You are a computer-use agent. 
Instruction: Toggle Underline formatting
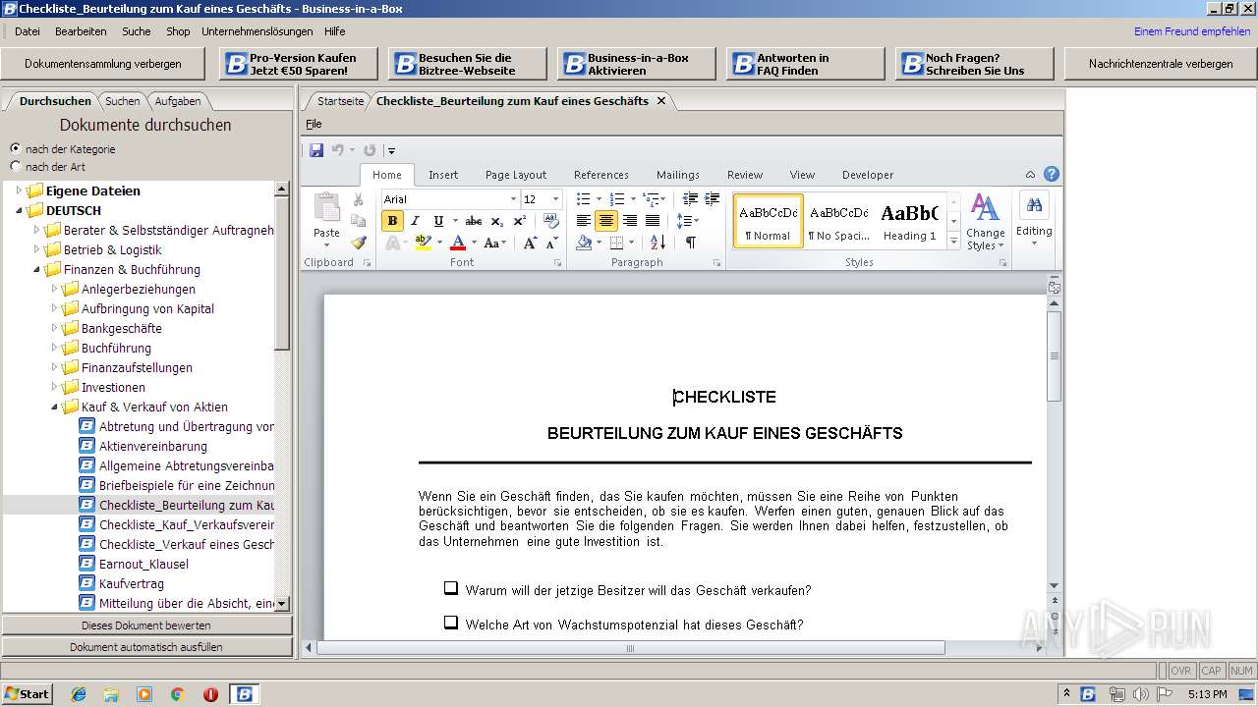coord(438,221)
